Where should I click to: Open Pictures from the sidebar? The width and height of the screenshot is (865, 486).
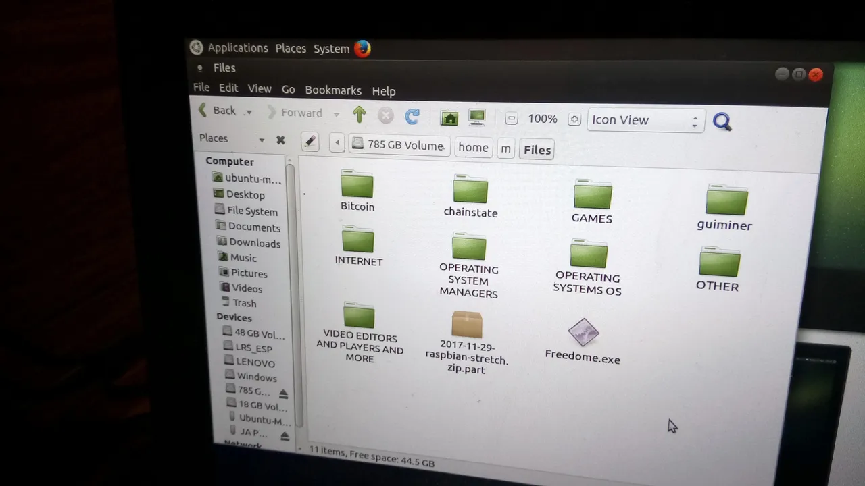click(x=243, y=273)
